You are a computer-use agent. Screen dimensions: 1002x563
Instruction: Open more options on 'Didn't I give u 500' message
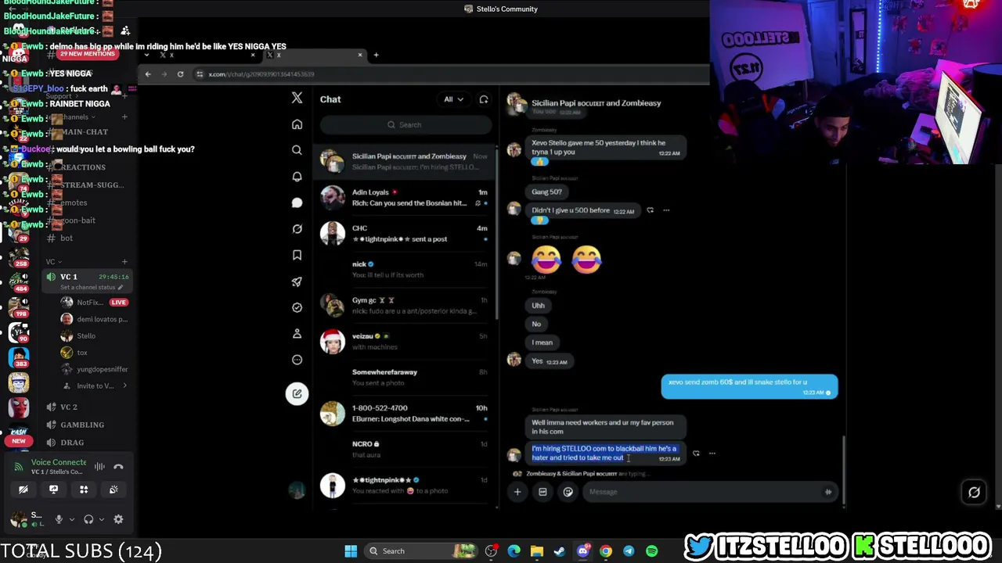666,210
